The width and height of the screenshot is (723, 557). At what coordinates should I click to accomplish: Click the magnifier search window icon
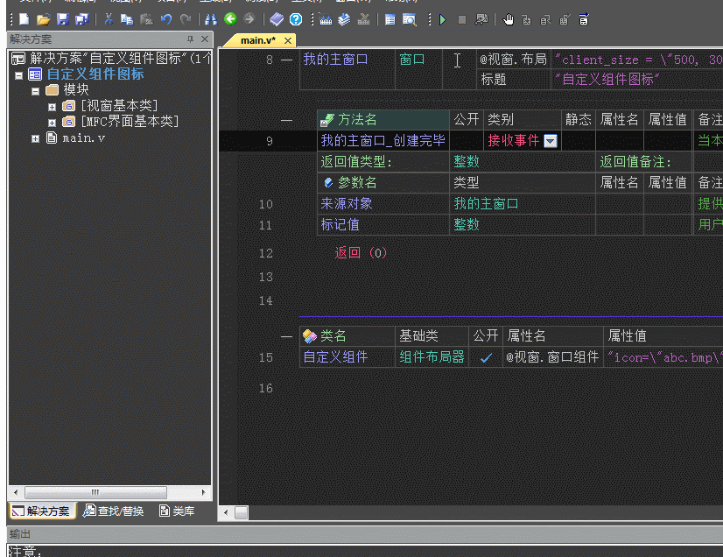click(410, 19)
